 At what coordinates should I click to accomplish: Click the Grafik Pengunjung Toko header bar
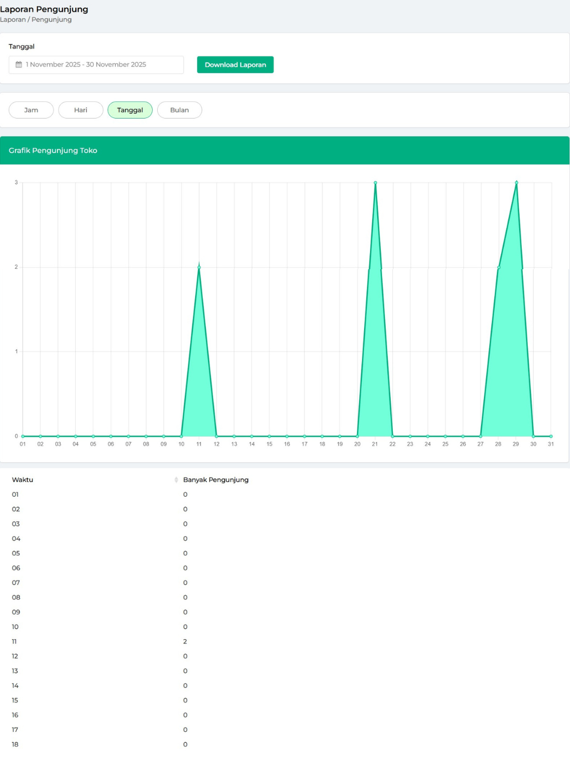(x=284, y=151)
